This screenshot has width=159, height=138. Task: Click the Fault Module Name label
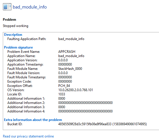23,69
